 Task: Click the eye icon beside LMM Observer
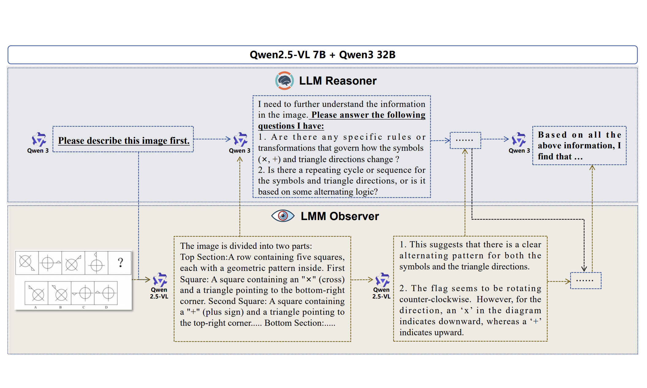[283, 216]
